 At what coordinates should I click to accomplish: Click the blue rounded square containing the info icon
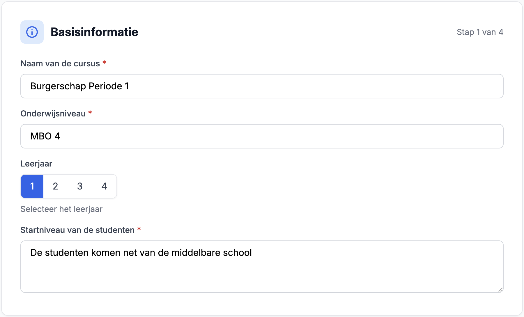tap(32, 32)
